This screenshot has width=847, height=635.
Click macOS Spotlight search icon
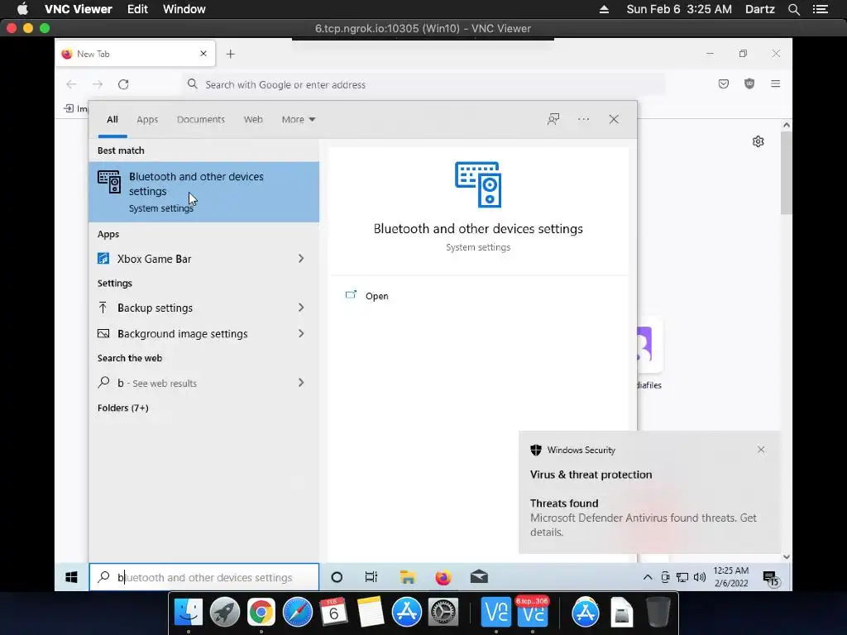(793, 9)
